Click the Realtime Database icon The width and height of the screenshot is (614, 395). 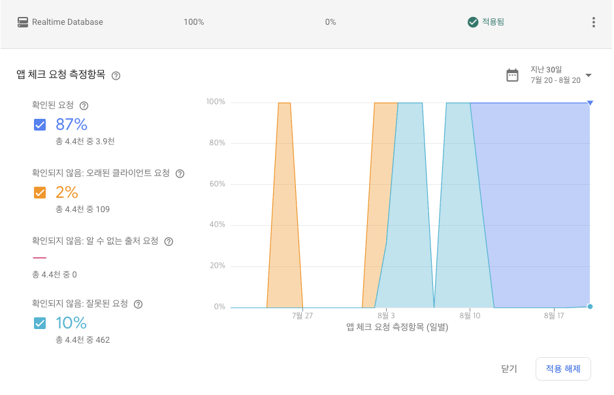point(23,22)
